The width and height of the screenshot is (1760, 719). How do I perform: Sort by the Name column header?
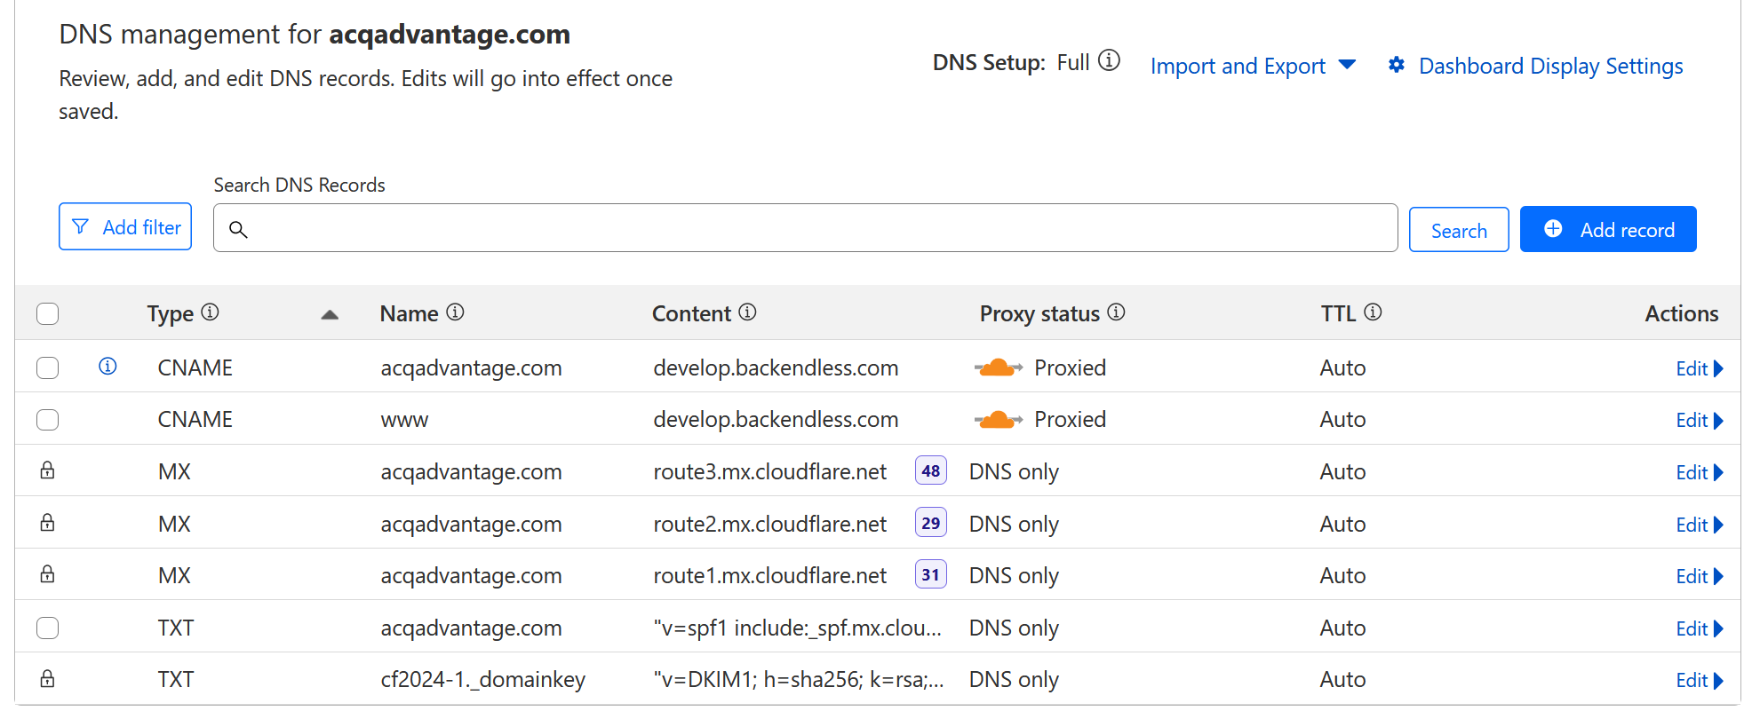[x=409, y=313]
